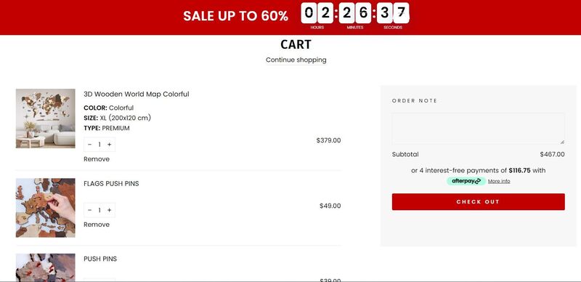The width and height of the screenshot is (581, 282).
Task: Open the Flags Push Pins product image
Action: point(45,208)
